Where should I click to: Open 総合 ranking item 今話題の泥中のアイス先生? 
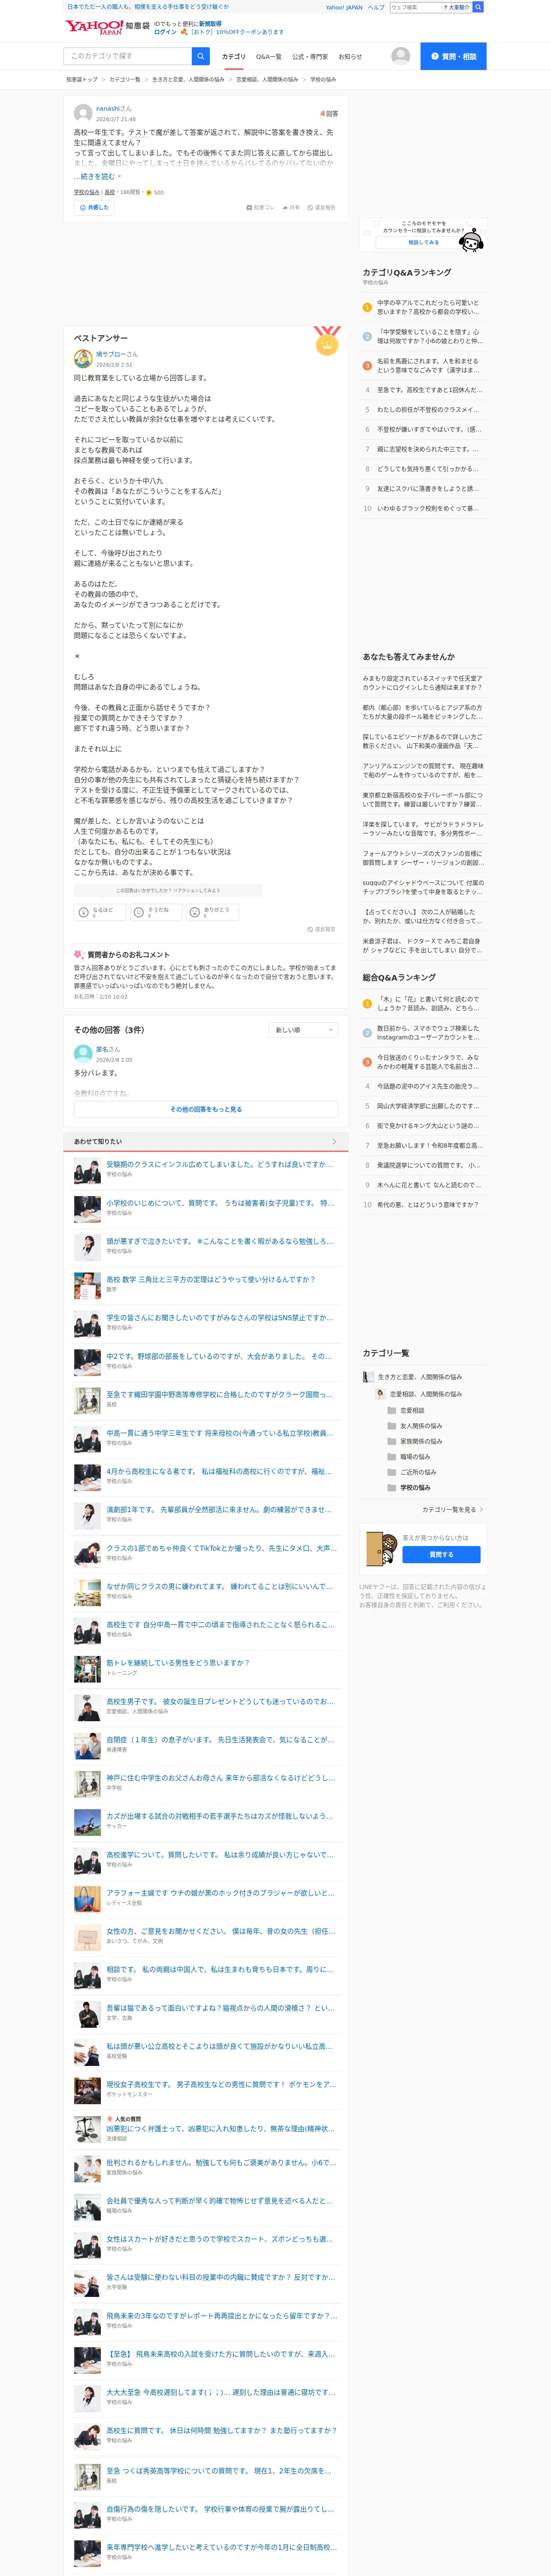[x=428, y=1086]
